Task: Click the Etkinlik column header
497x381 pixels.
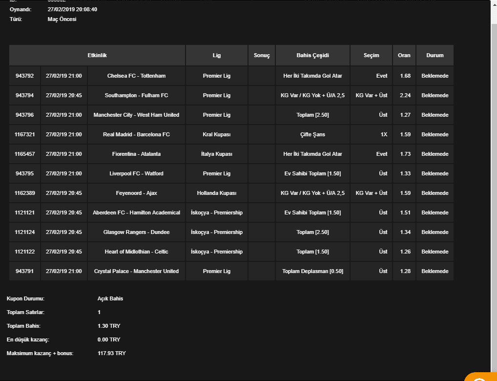Action: click(97, 55)
